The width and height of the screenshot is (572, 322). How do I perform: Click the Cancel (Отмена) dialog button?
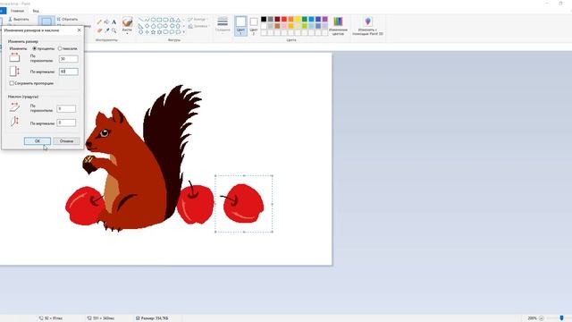click(x=66, y=141)
